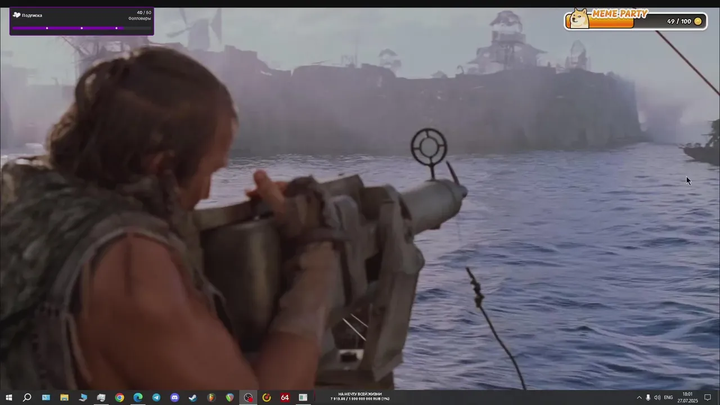Click the 40 / 50 Фолловеры count

point(140,15)
